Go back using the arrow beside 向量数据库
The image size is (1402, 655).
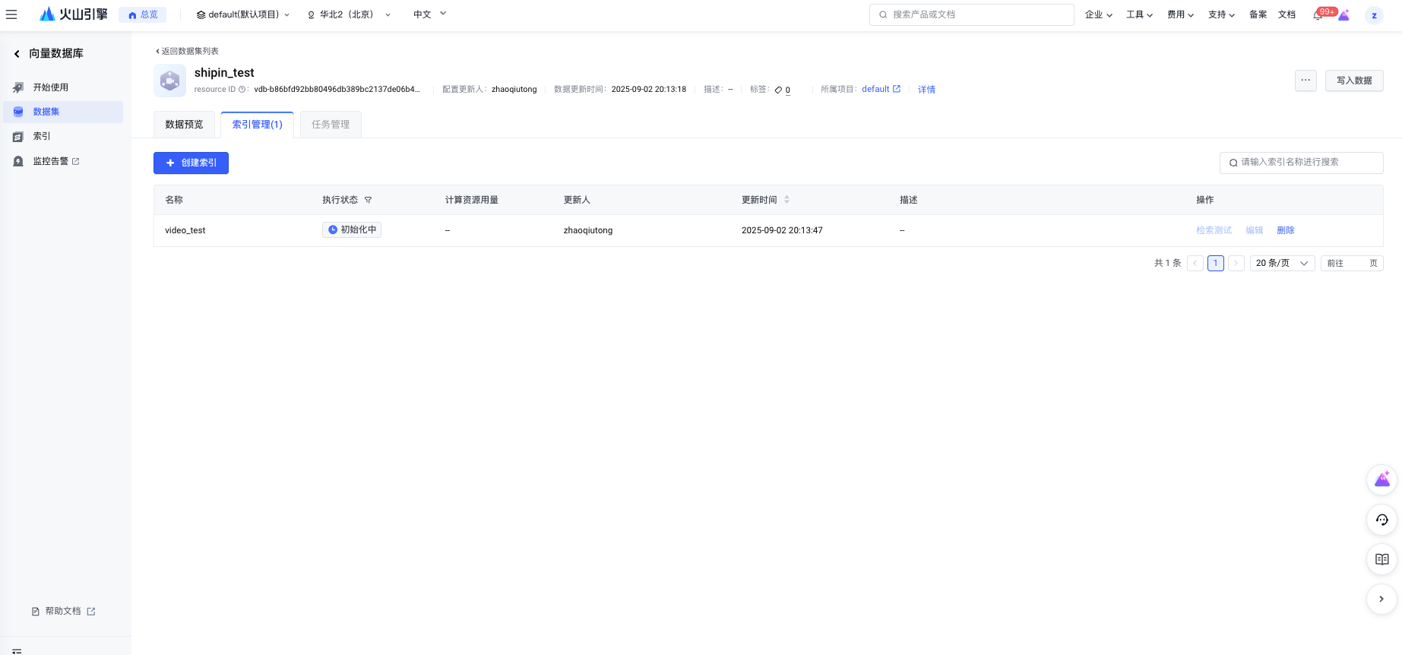[x=17, y=54]
